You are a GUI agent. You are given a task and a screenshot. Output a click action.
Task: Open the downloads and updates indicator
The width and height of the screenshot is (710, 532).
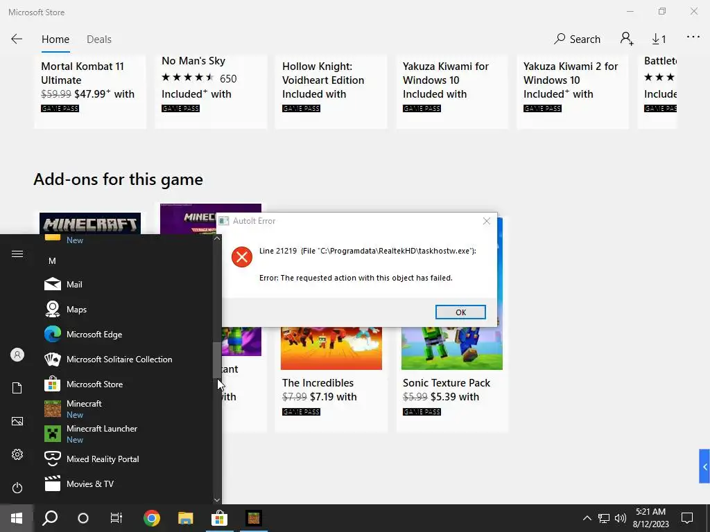[659, 39]
